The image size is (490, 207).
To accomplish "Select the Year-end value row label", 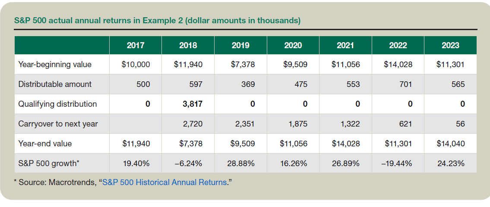I will click(45, 144).
